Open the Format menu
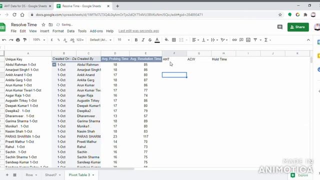 click(x=58, y=31)
